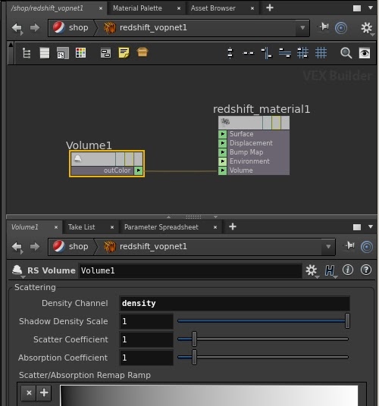379x406 pixels.
Task: Adjust the Shadow Density Scale slider
Action: [x=263, y=321]
